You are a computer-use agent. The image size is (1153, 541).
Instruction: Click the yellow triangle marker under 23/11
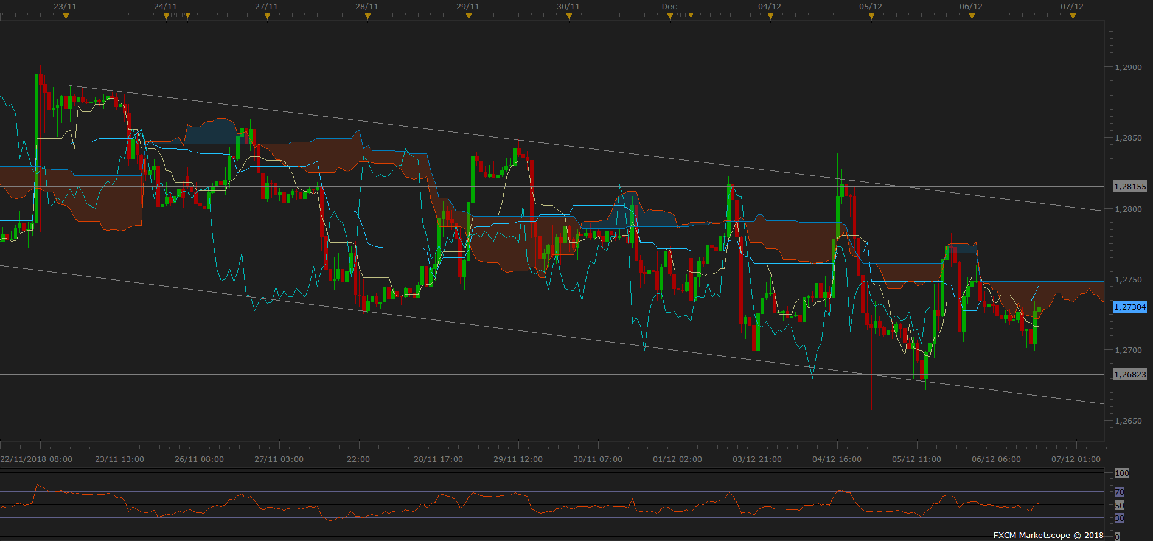pos(66,17)
